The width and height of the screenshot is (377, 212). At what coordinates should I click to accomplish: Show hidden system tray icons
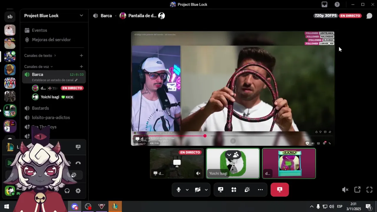(x=312, y=207)
